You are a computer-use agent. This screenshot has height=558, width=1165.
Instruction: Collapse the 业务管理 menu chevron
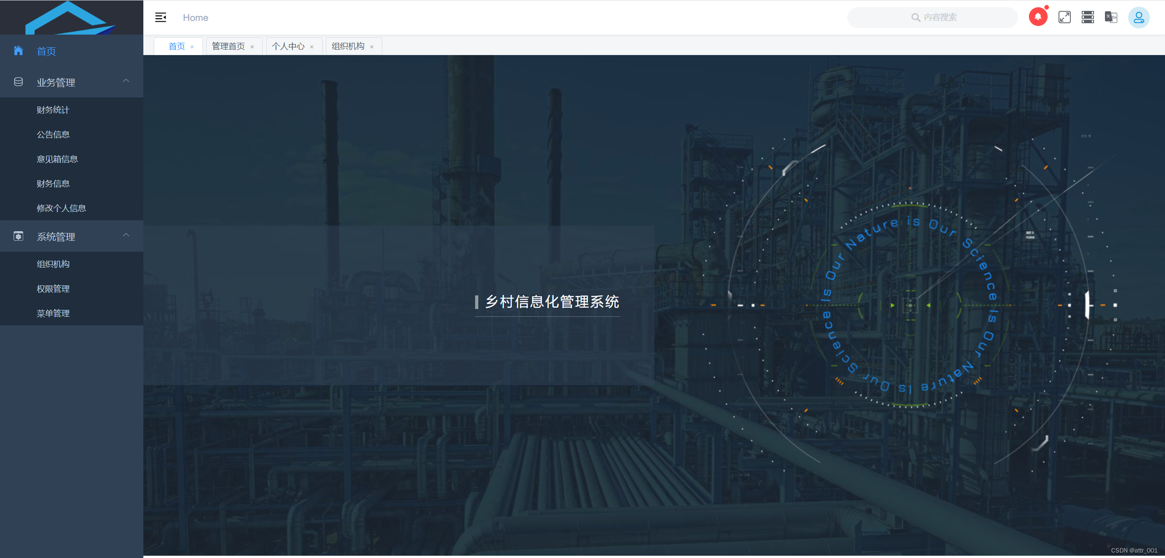(126, 81)
